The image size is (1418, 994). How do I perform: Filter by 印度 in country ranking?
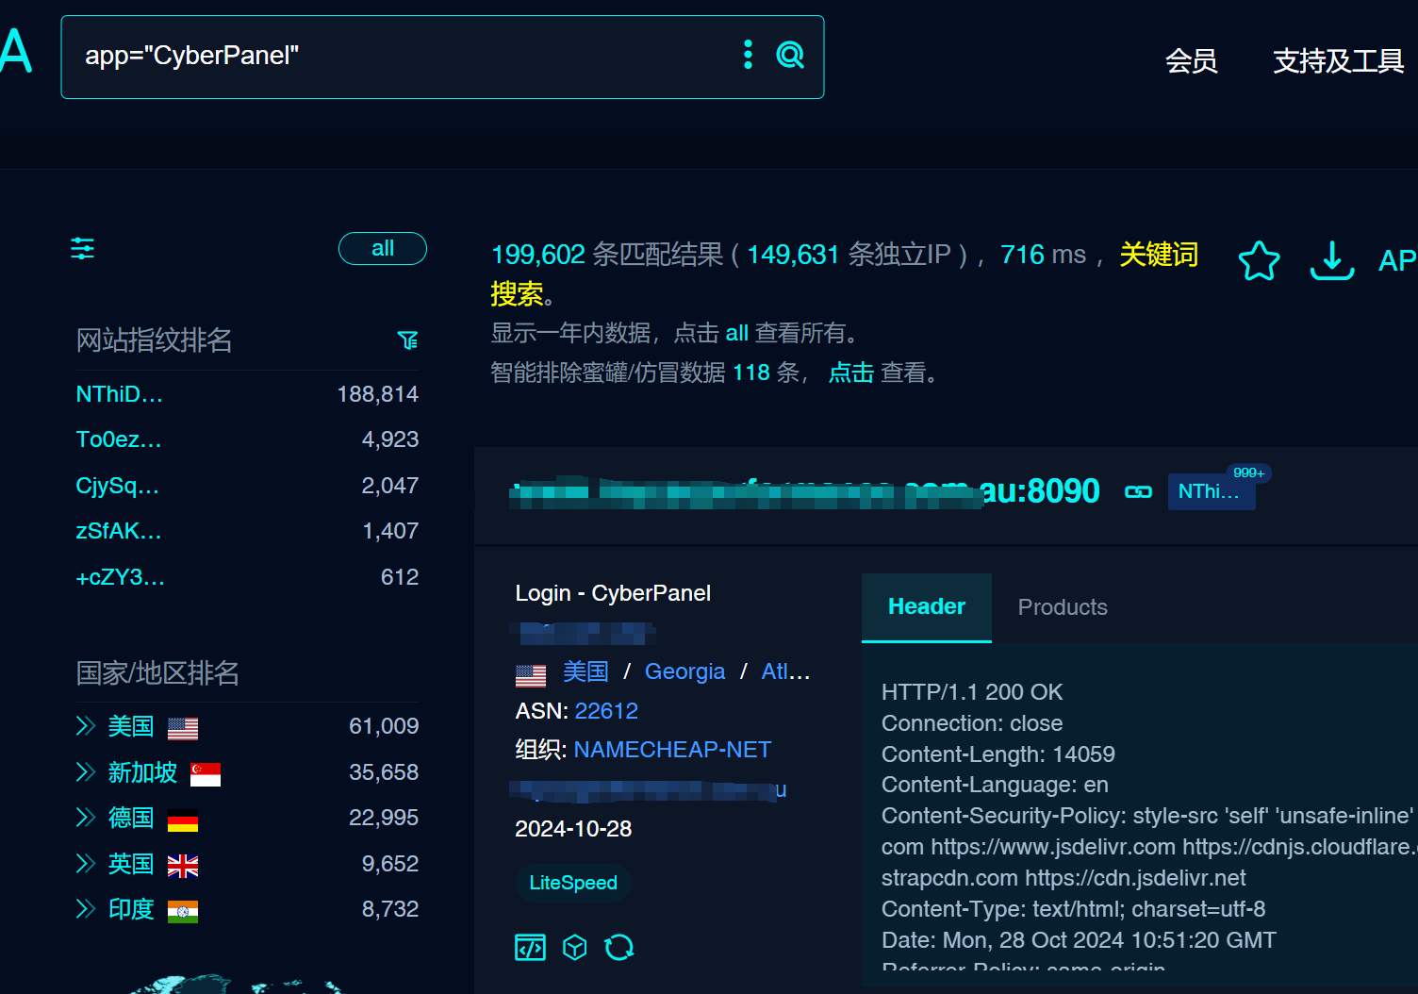click(x=131, y=909)
